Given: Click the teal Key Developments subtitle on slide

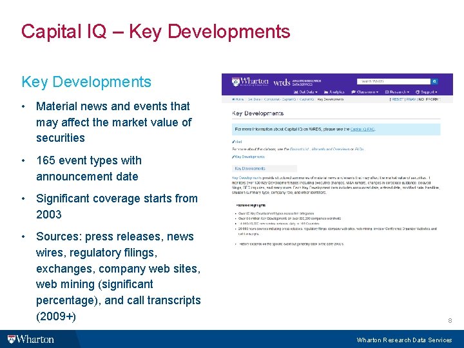Looking at the screenshot, I should tap(86, 82).
